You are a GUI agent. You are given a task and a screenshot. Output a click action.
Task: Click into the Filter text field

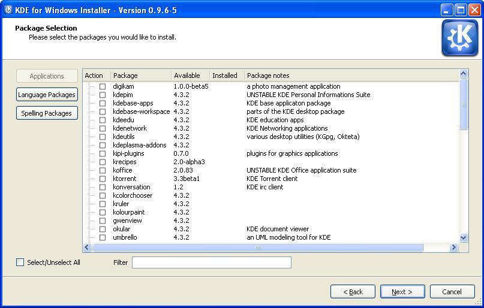[x=211, y=262]
